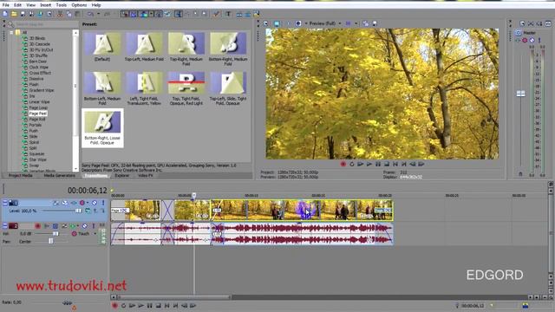Click Play in the preview transport bar
The height and width of the screenshot is (312, 555).
(x=369, y=164)
